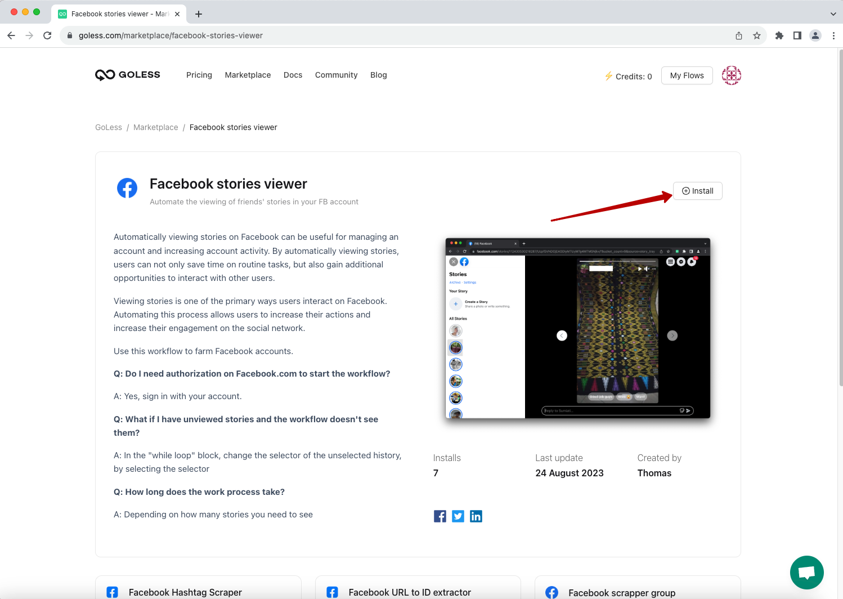The image size is (843, 599).
Task: Open My Flows
Action: pos(687,75)
